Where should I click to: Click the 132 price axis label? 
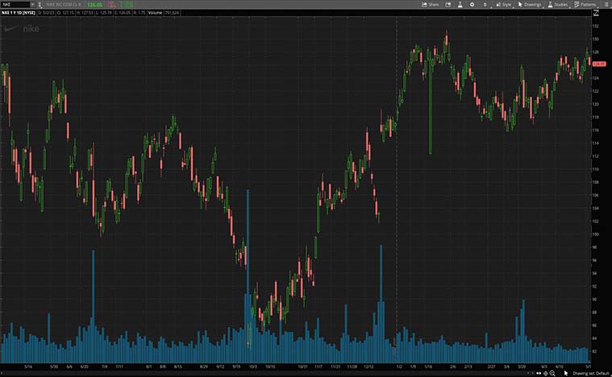595,26
